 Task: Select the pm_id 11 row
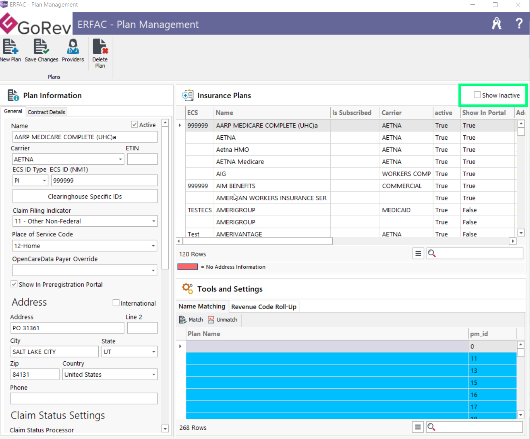351,359
